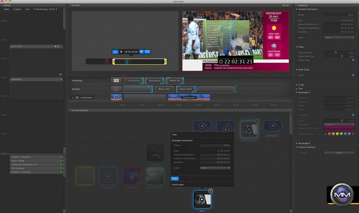Click the play icon on the Birds tile
Viewport: 359px width, 213px height.
202,199
